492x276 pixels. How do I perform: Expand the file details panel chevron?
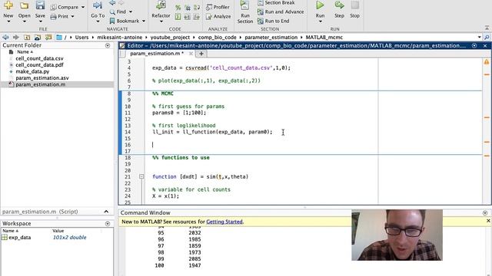106,212
